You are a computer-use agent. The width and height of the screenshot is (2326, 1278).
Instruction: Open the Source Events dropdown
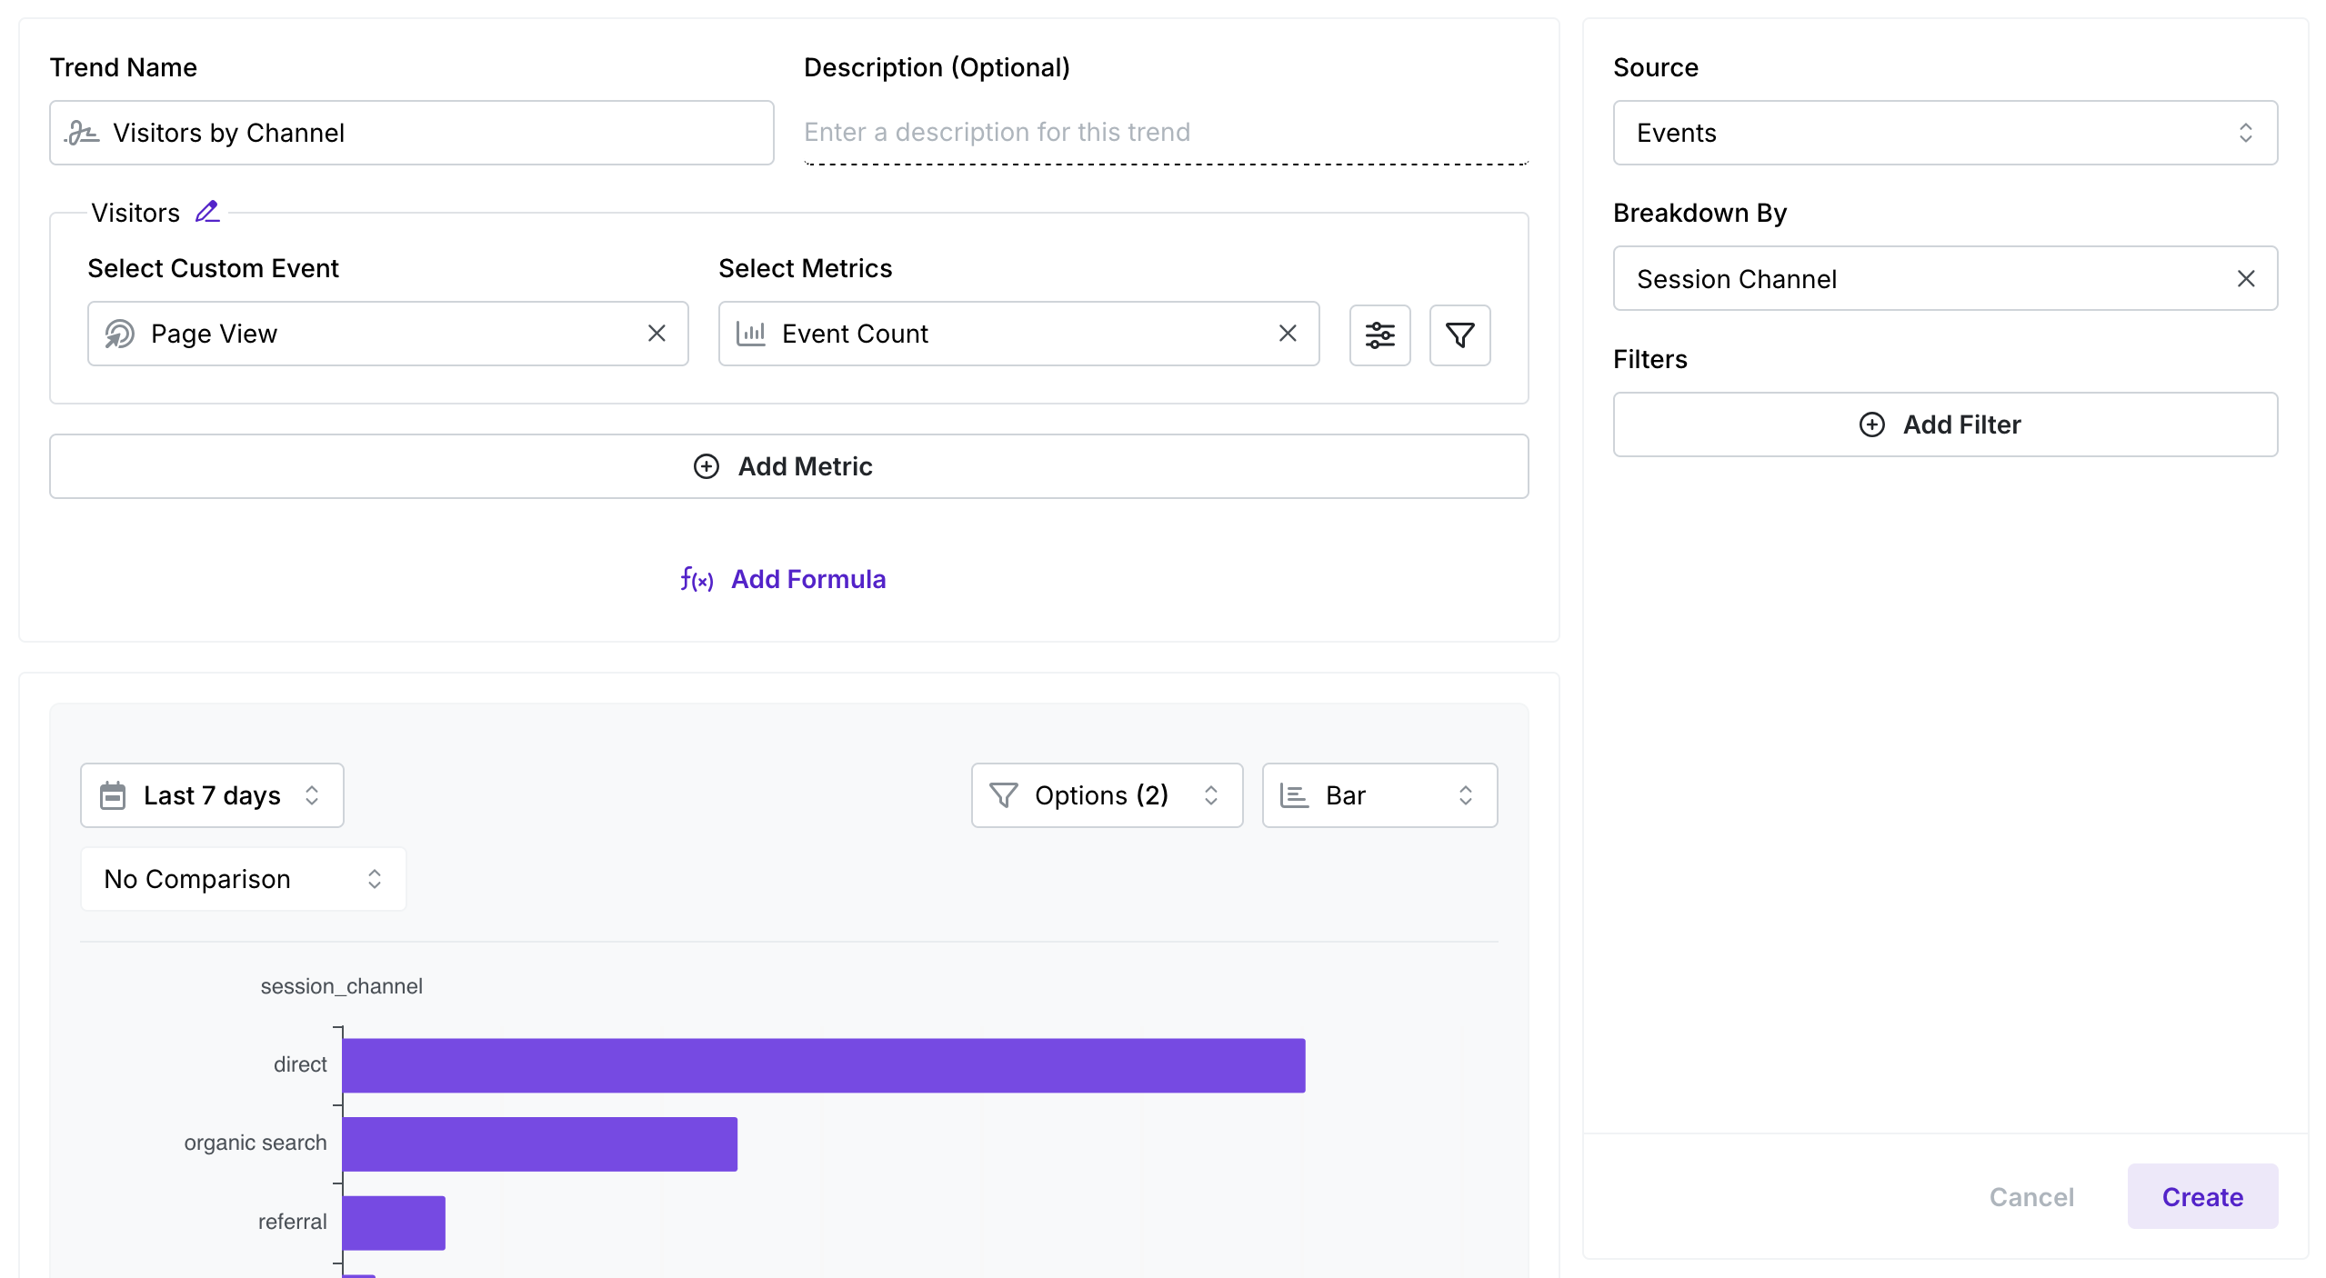[x=1944, y=133]
